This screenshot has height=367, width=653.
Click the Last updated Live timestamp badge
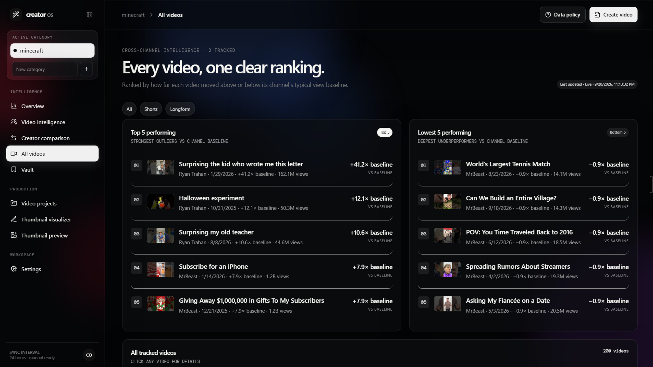597,84
